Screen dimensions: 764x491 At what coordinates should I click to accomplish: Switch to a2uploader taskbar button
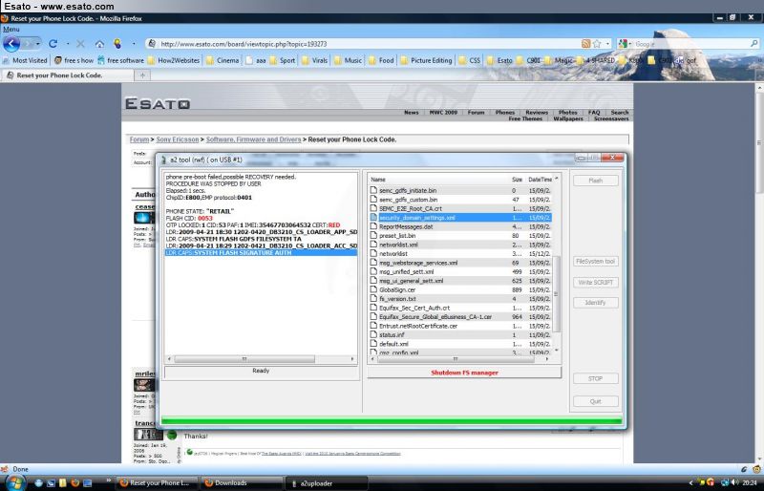(x=326, y=483)
